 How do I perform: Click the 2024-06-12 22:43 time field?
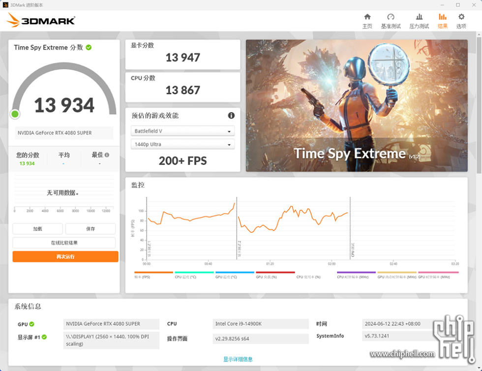pos(399,324)
